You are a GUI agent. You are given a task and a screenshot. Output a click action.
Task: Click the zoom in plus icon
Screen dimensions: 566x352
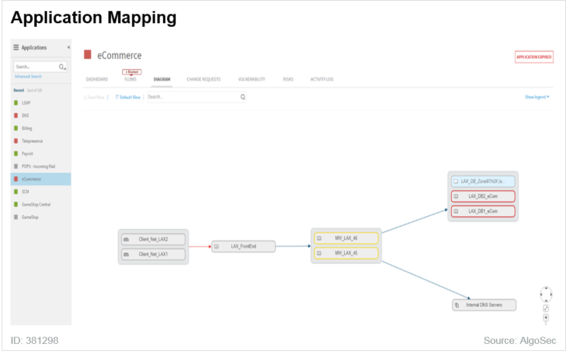coord(546,318)
